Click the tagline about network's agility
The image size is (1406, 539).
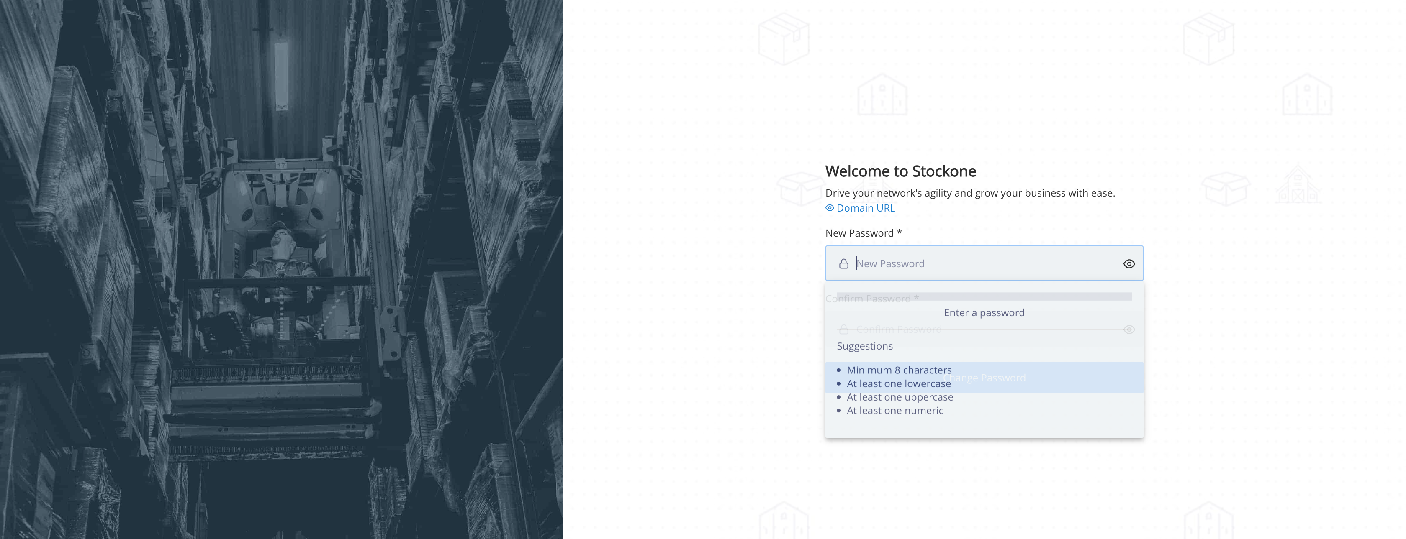(970, 193)
